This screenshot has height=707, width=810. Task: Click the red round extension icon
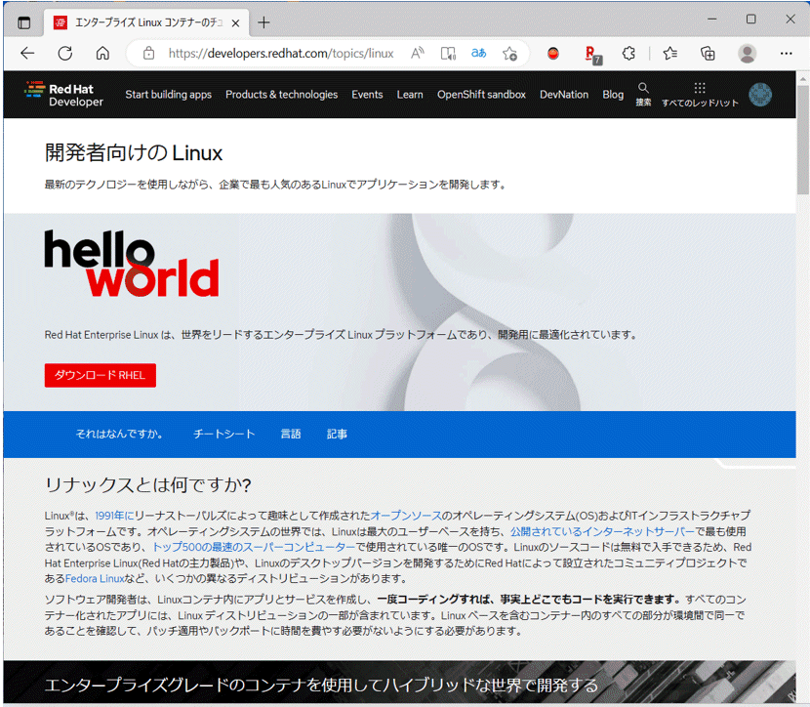point(553,54)
